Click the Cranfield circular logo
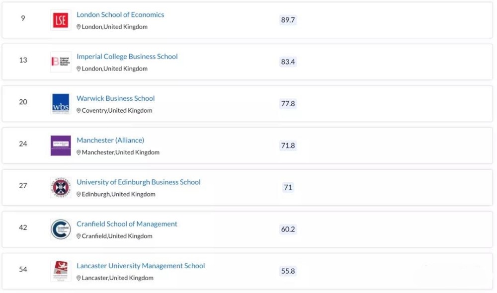The height and width of the screenshot is (293, 497). click(61, 229)
